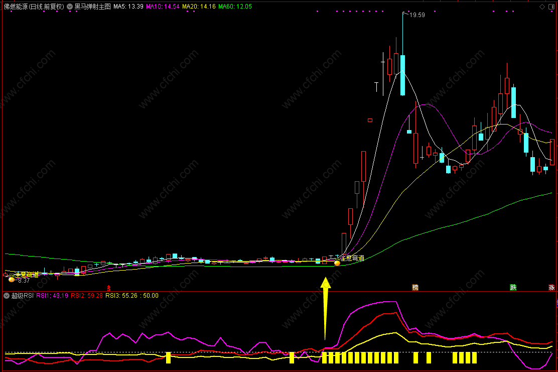Toggle the side panel icon at top right
The height and width of the screenshot is (372, 558).
click(551, 7)
